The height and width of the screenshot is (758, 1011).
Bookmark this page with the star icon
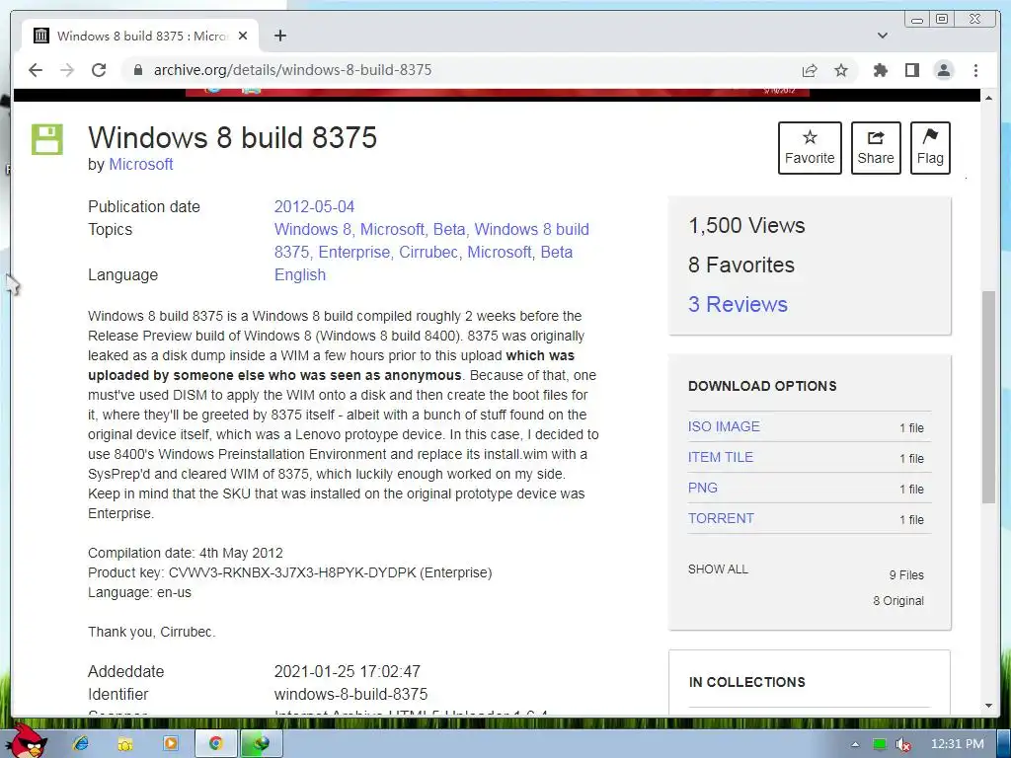pyautogui.click(x=841, y=70)
